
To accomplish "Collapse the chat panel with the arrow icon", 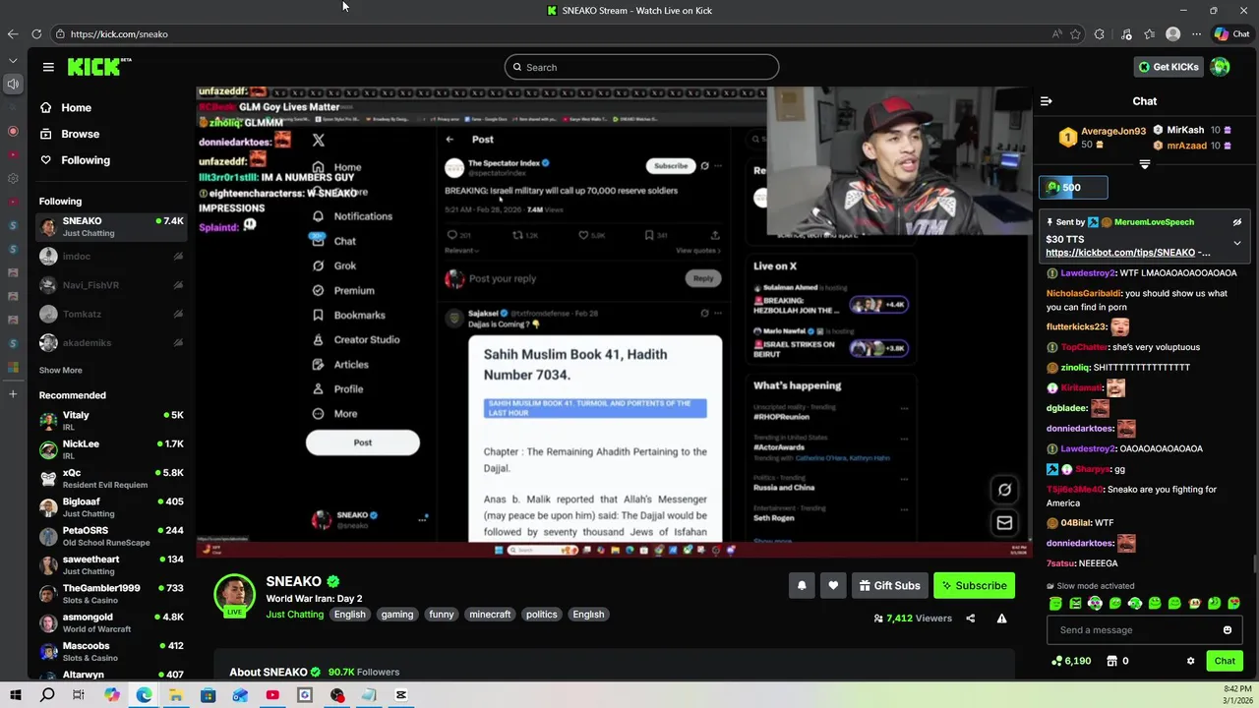I will (1046, 101).
